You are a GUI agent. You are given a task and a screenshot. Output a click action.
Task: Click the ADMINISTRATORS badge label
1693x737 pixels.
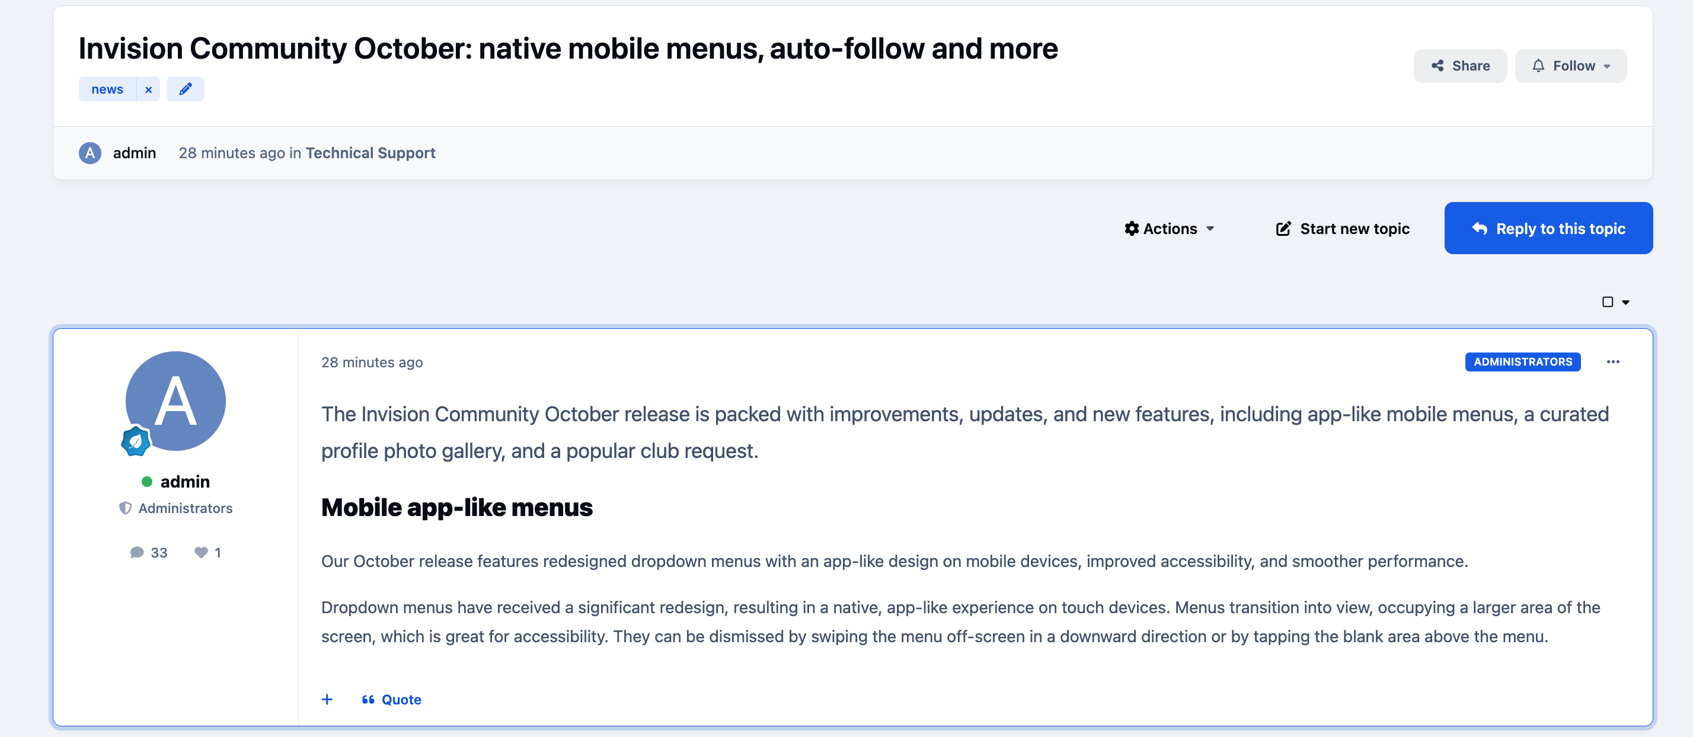click(1523, 362)
